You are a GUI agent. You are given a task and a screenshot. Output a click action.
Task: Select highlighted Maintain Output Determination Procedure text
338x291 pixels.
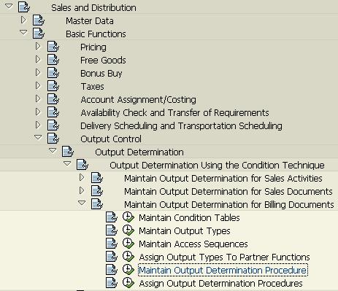click(223, 270)
